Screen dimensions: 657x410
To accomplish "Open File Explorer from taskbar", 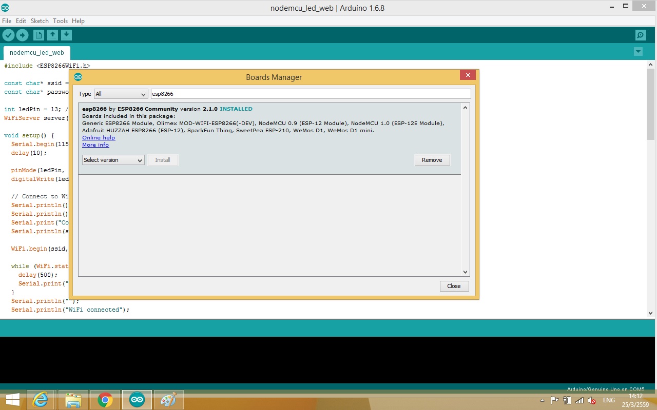I will pyautogui.click(x=73, y=400).
